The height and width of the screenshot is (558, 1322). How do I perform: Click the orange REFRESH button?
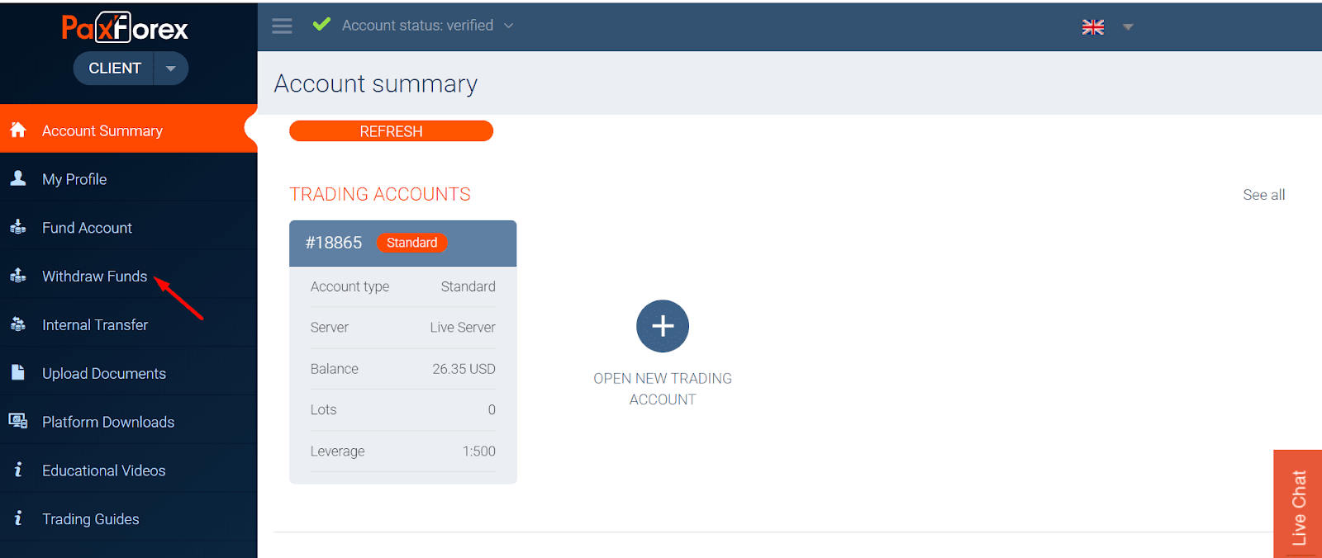click(x=391, y=131)
